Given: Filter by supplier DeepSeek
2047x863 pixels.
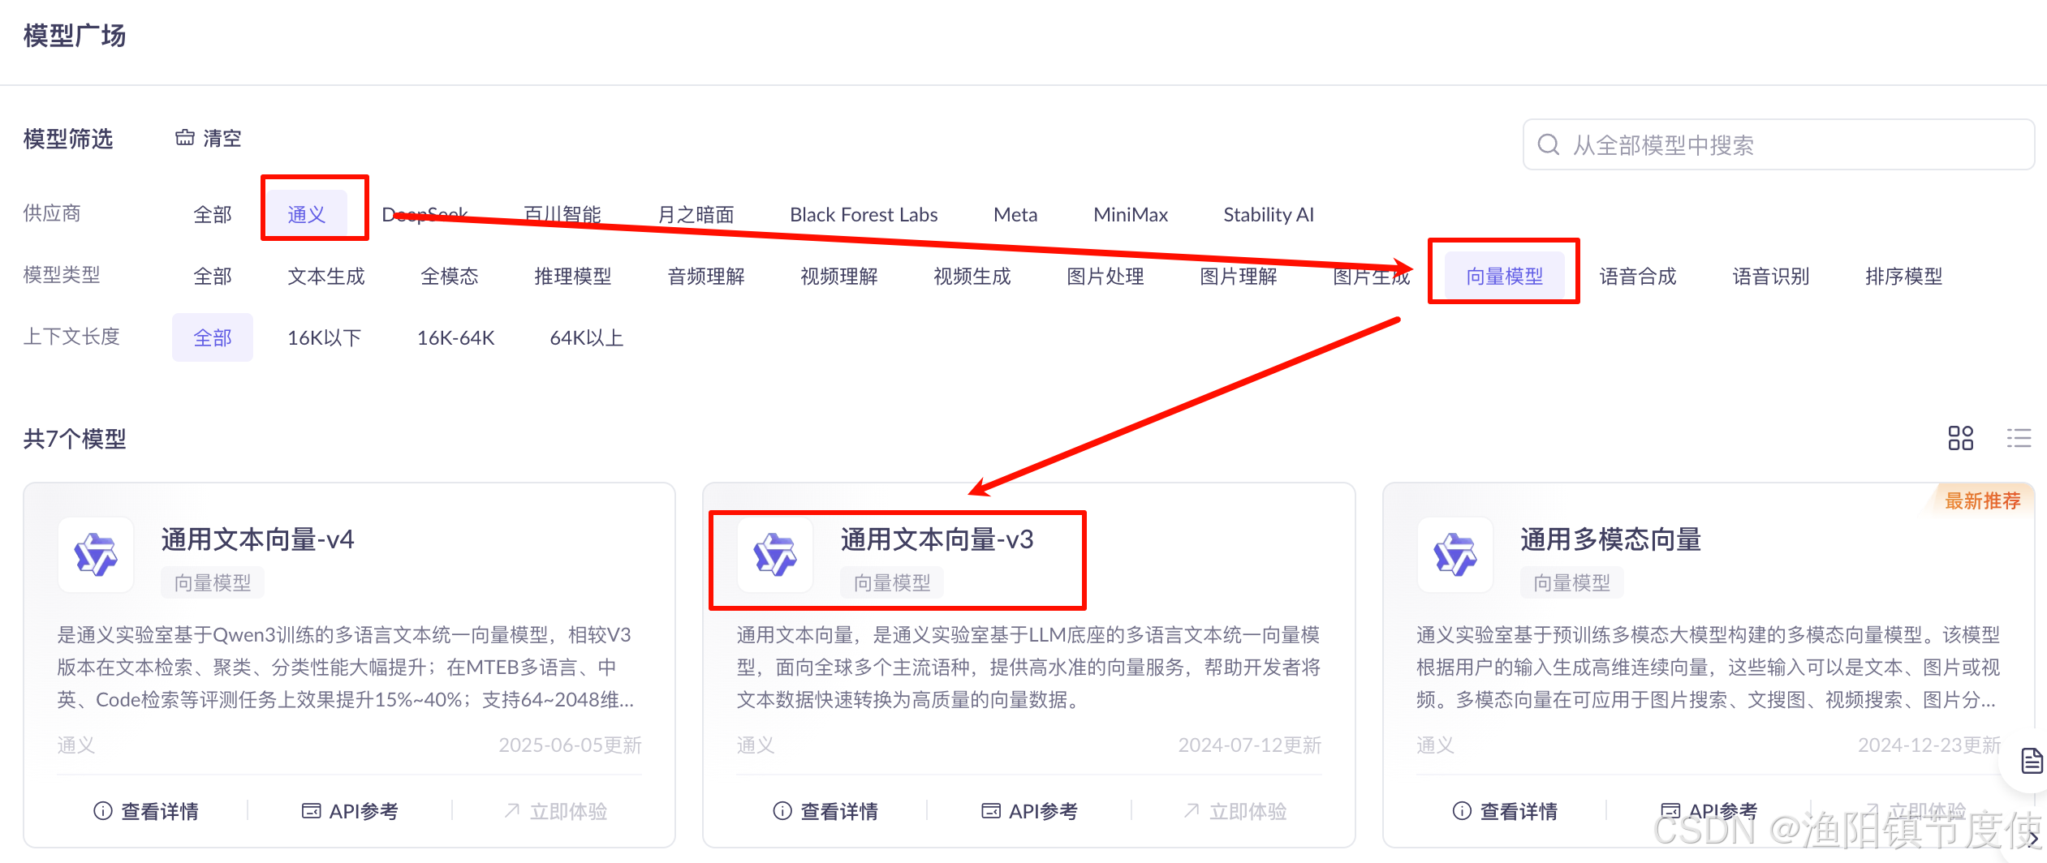Looking at the screenshot, I should point(424,214).
